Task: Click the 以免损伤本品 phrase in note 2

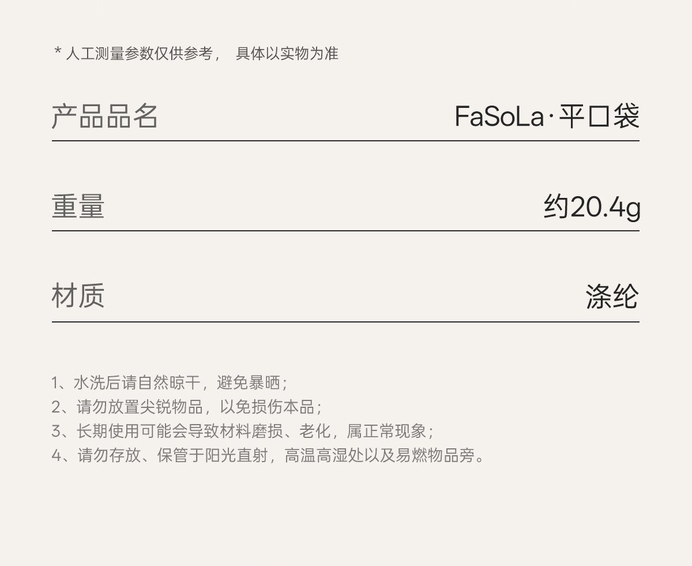Action: tap(267, 407)
